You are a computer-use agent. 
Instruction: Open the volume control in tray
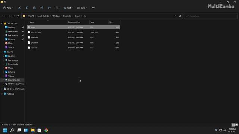click(224, 130)
